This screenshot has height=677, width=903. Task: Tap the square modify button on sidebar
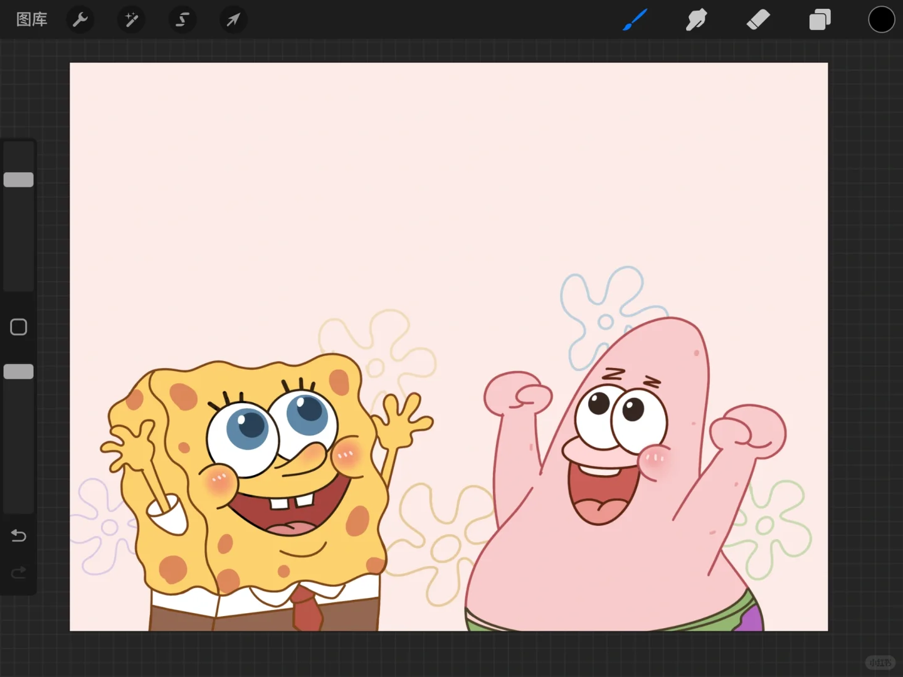(19, 327)
